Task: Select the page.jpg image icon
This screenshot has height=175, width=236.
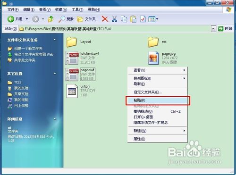Action: pos(153,58)
